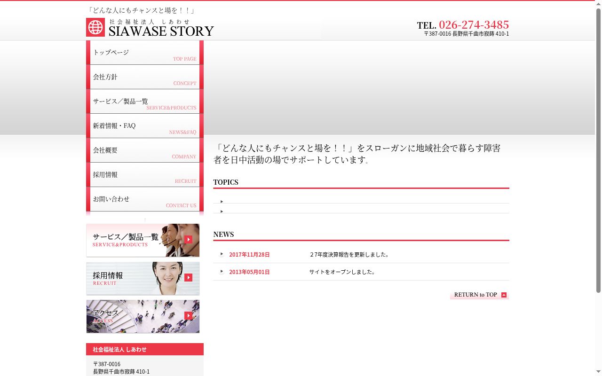Click the phone number 026-274-3485
Screen dimensions: 602x376
tap(474, 24)
